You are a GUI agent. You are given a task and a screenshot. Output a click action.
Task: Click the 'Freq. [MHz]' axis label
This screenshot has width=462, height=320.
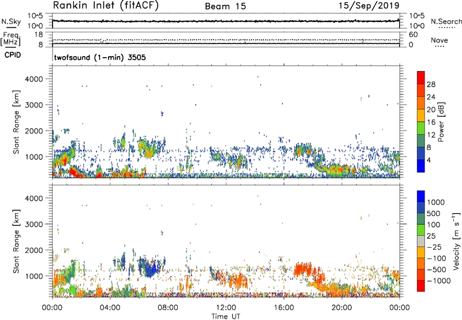pos(10,39)
